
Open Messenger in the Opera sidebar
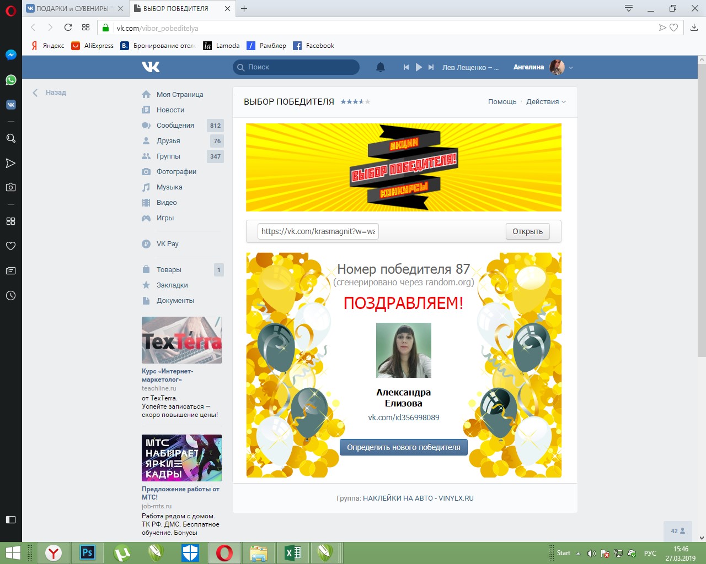point(10,55)
